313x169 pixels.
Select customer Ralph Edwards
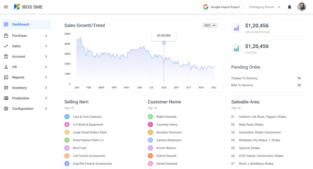pos(166,117)
